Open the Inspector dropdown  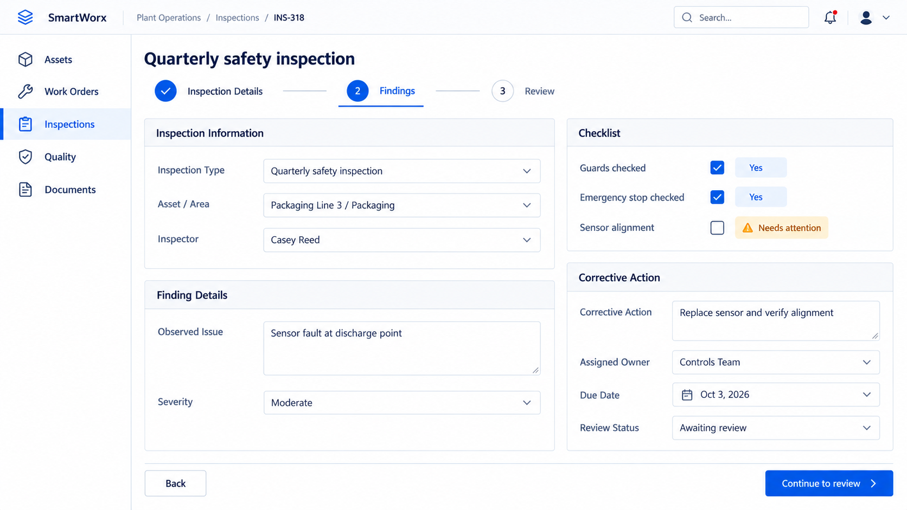(x=402, y=240)
